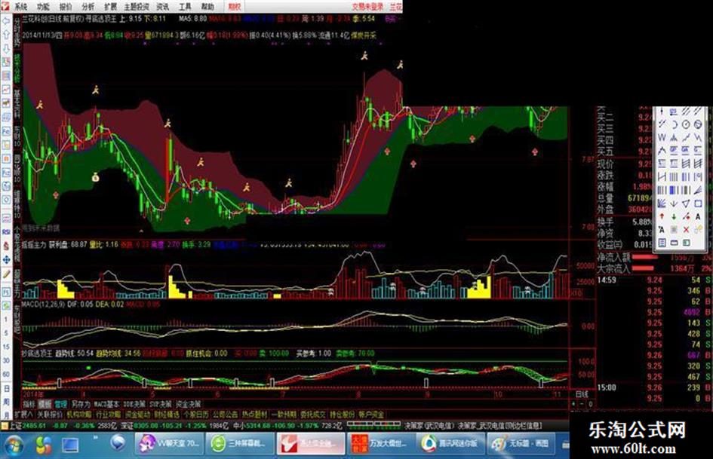Click the back arrow in left sidebar

6,21
